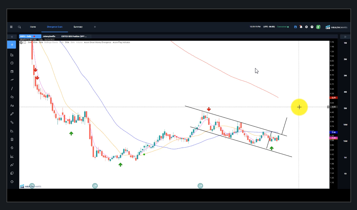The image size is (357, 210).
Task: Set timeframe to 1H
Action: [345, 157]
